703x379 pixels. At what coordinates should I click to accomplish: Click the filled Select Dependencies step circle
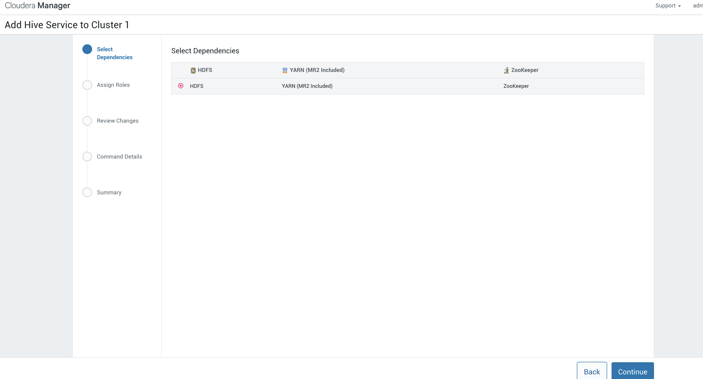[87, 49]
